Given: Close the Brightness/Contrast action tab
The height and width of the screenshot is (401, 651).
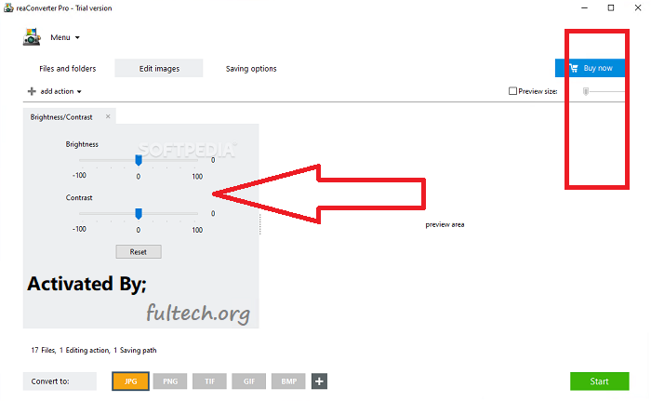Looking at the screenshot, I should tap(108, 117).
